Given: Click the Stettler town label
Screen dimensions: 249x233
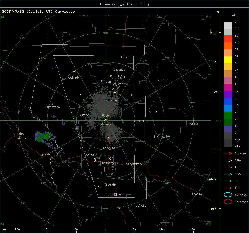Looking at the screenshot, I should click(x=161, y=80).
